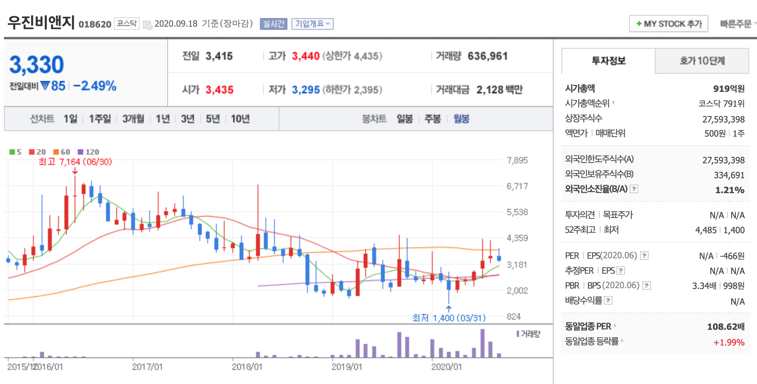
Task: Click the tallest volume bar in 2020
Action: click(x=483, y=343)
